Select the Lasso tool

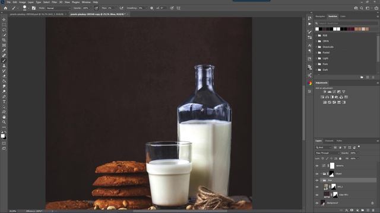[x=4, y=30]
